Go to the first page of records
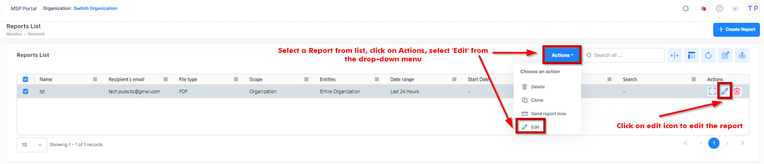Image resolution: width=764 pixels, height=164 pixels. pyautogui.click(x=686, y=143)
